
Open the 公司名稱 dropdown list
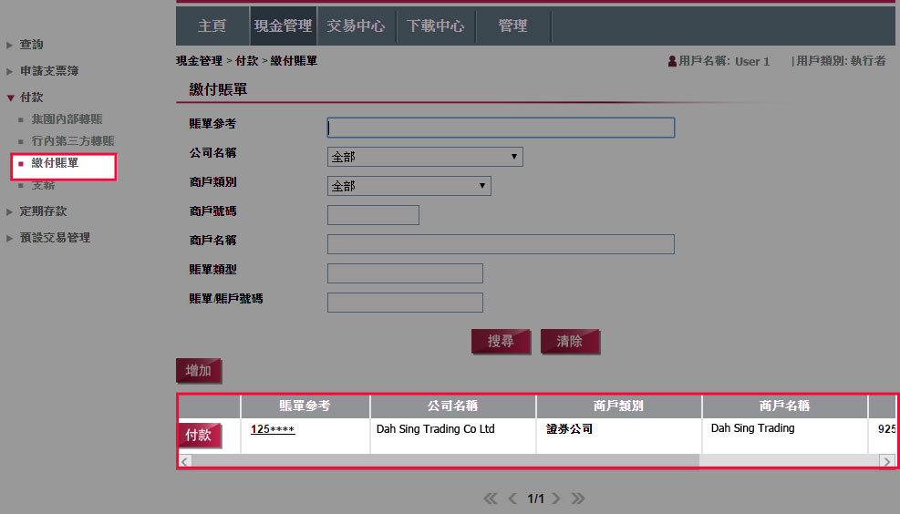(x=424, y=157)
